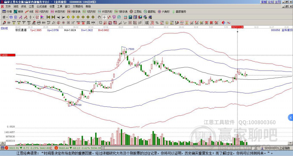Select the red pencil drawing tool
The height and width of the screenshot is (156, 293).
tap(4, 23)
